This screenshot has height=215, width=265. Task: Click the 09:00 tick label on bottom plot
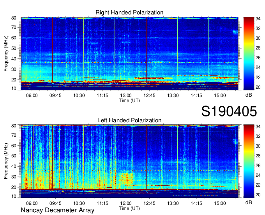coord(32,203)
